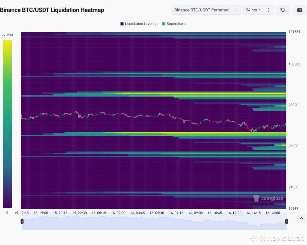Click the down arrow of the 24 hour stepper
Screen dimensions: 307x245
tap(269, 11)
